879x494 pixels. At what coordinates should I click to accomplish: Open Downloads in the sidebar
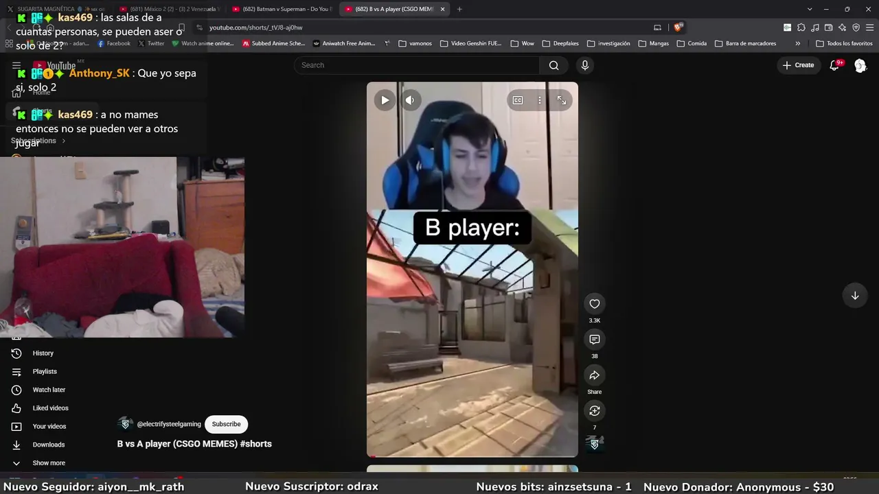click(x=49, y=445)
